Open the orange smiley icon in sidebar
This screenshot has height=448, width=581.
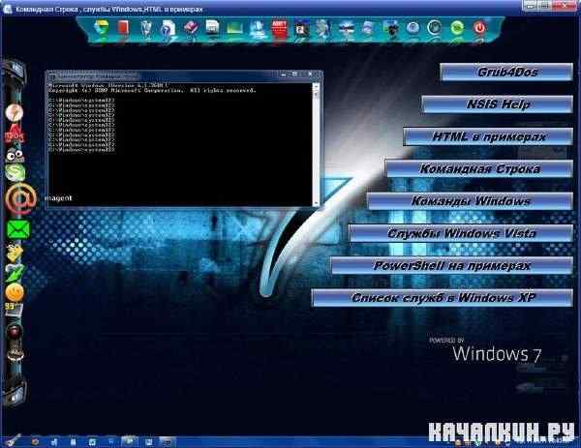[15, 292]
